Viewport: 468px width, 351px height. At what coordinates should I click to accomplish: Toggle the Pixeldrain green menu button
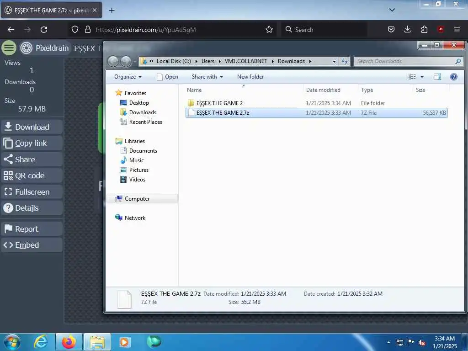click(9, 48)
